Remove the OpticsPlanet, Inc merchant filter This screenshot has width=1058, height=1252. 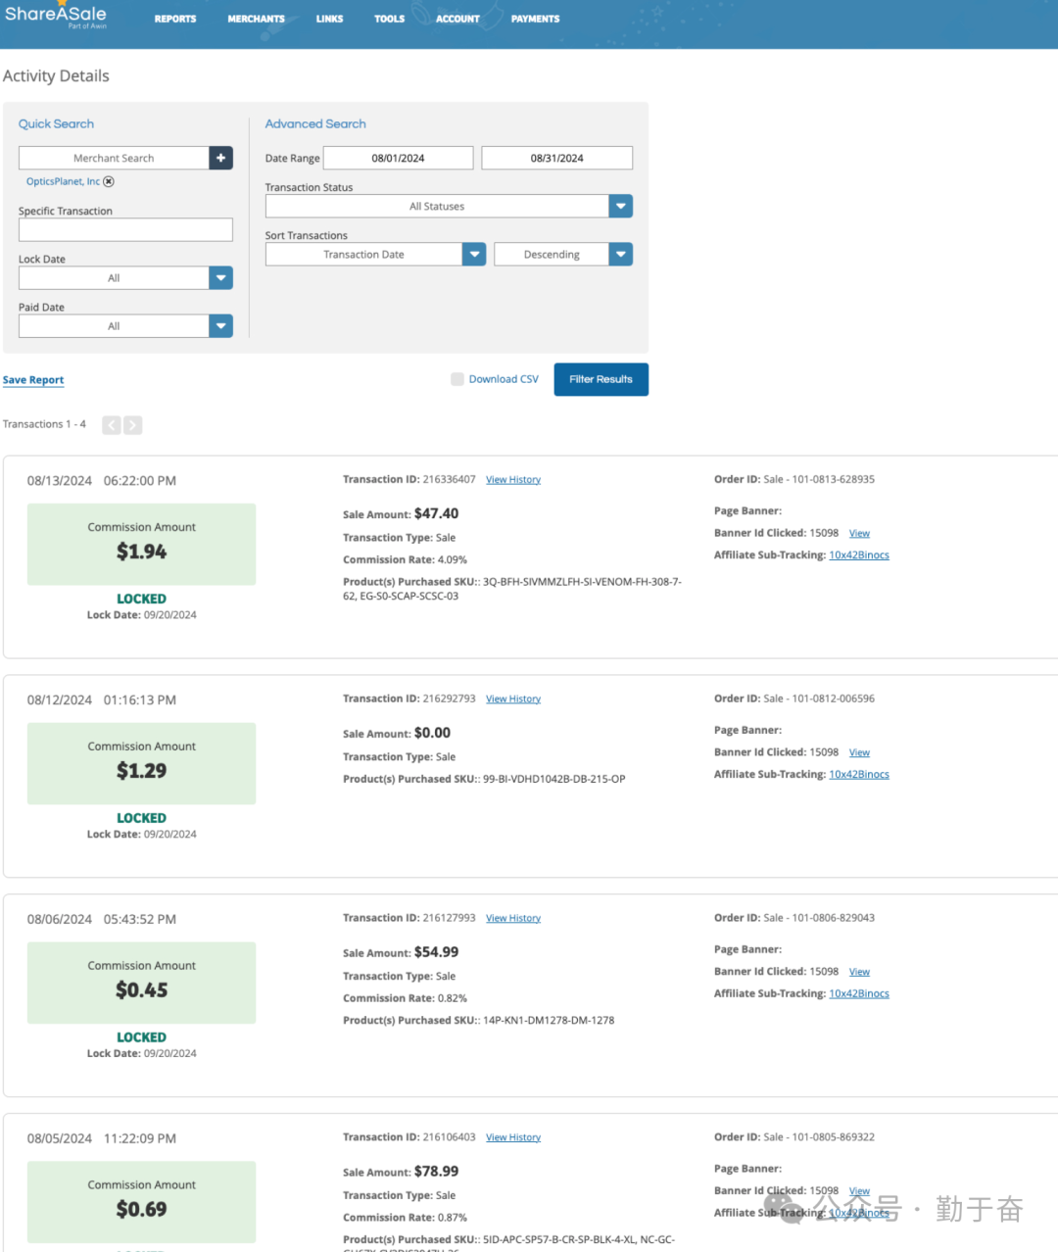pyautogui.click(x=109, y=181)
